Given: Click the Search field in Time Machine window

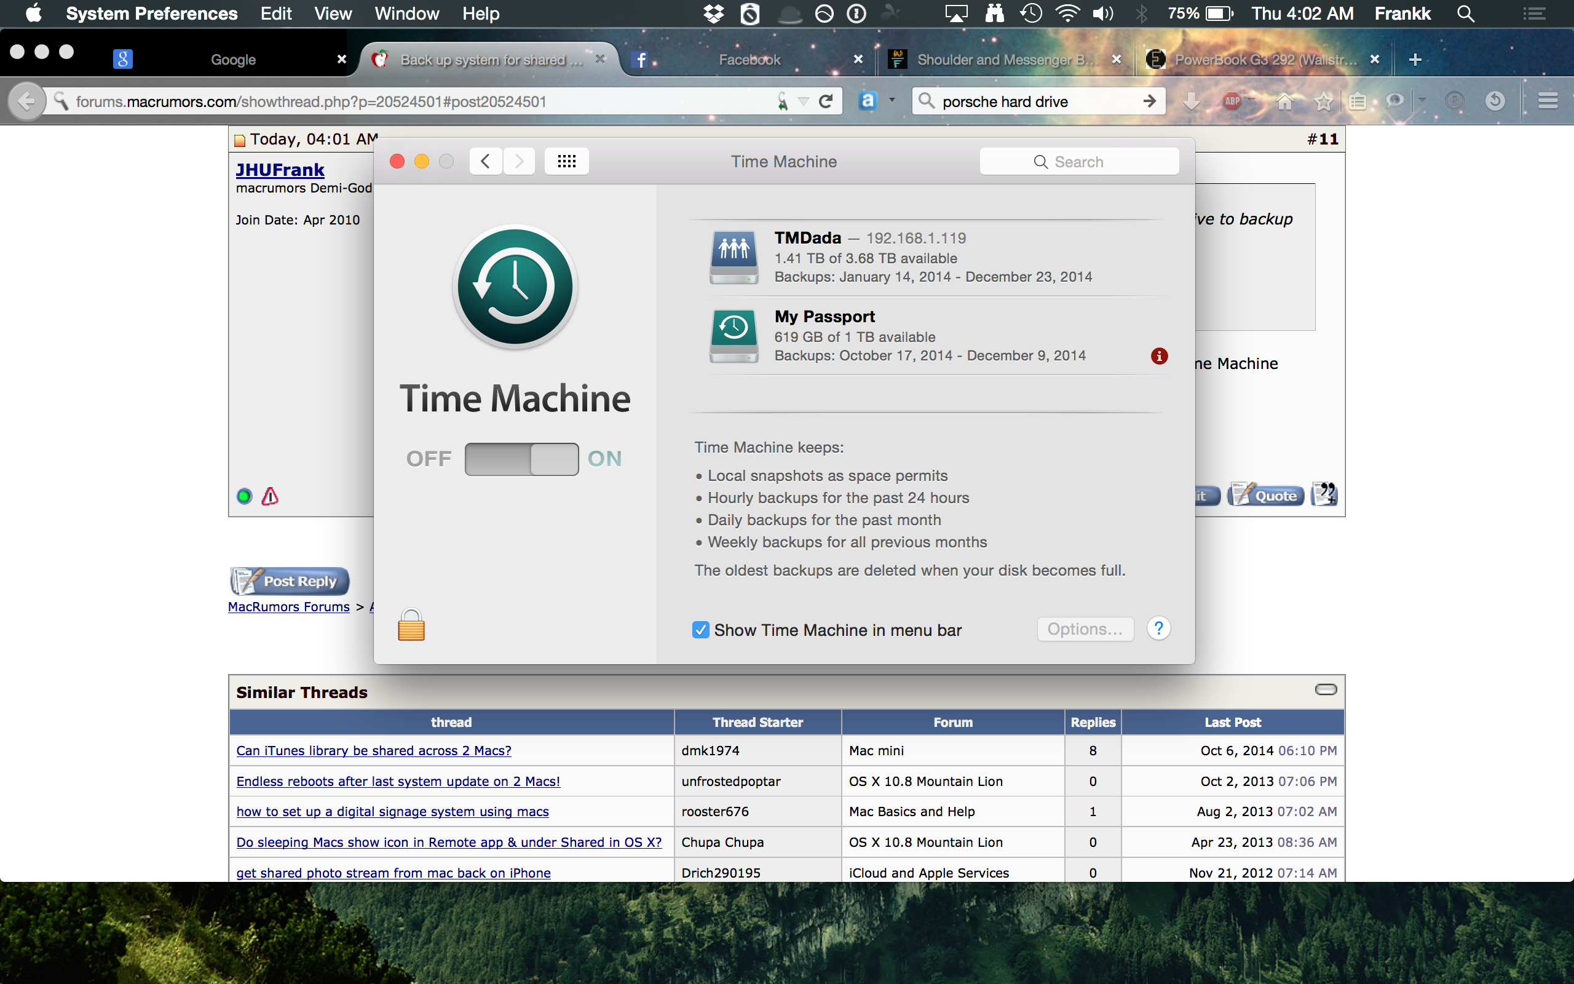Looking at the screenshot, I should click(1079, 161).
